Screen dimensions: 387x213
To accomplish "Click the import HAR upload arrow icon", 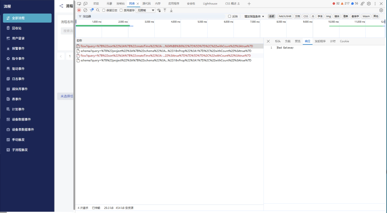I will coord(165,10).
